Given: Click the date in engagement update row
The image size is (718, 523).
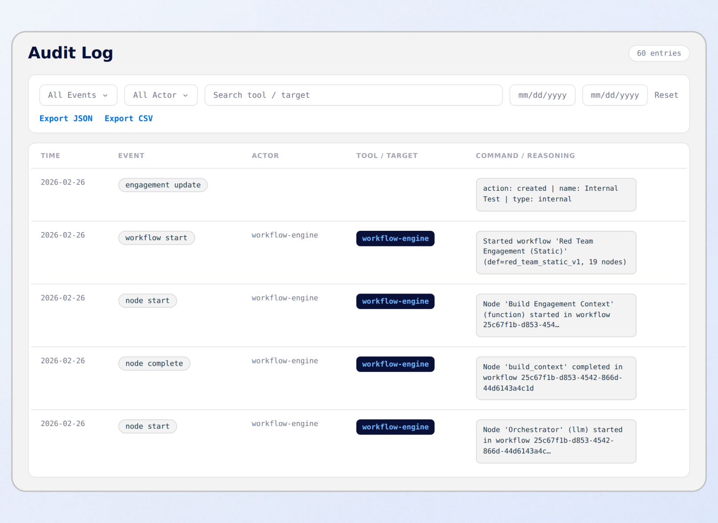Looking at the screenshot, I should click(x=63, y=182).
